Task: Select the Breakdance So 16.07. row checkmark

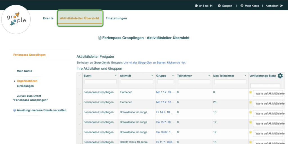Action: (x=80, y=134)
